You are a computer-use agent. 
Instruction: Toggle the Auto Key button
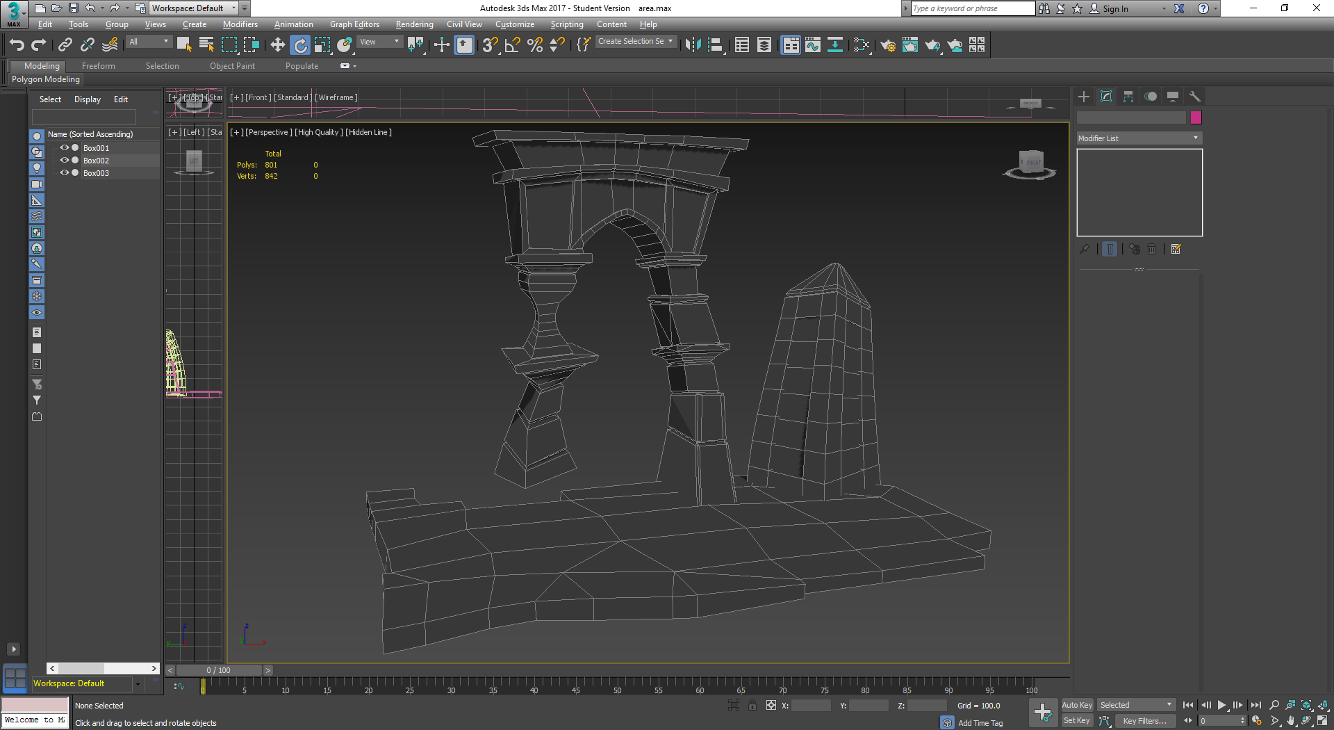(x=1077, y=705)
